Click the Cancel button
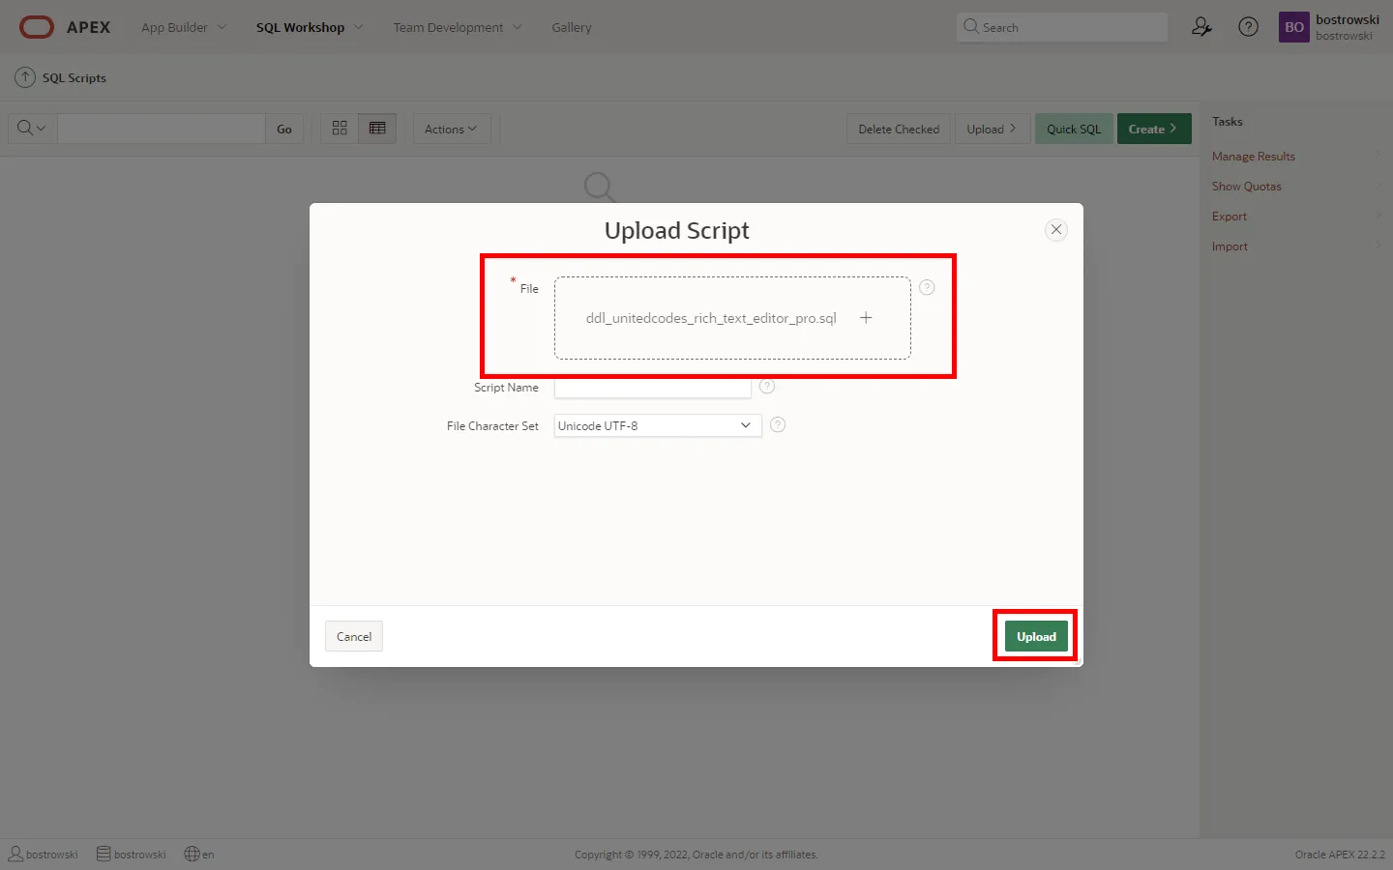This screenshot has width=1393, height=870. pyautogui.click(x=354, y=636)
